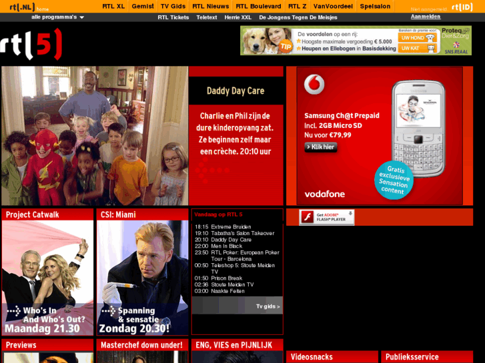Screen dimensions: 485x363
Task: Select 01:50 Prison Break listing
Action: [218, 278]
